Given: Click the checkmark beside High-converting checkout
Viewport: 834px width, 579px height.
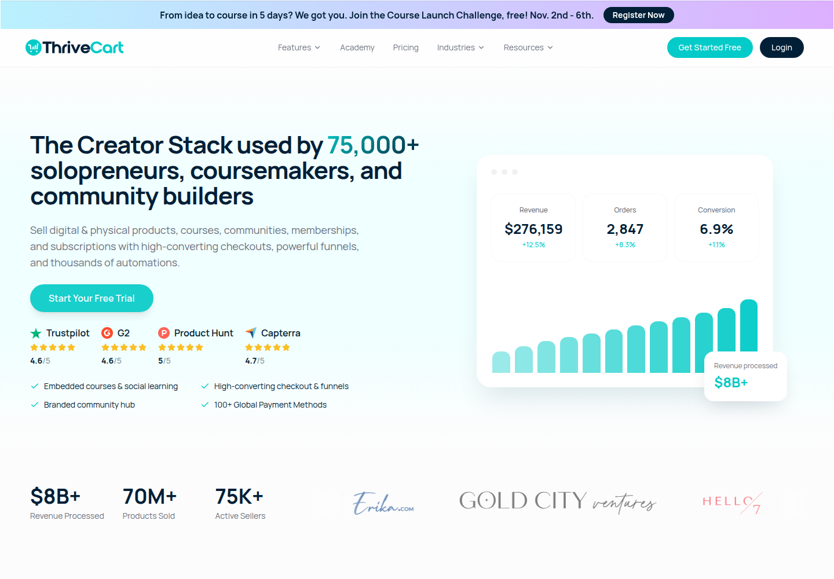Looking at the screenshot, I should pyautogui.click(x=205, y=386).
